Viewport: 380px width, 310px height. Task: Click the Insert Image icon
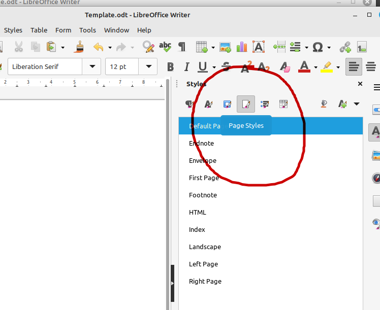click(225, 47)
